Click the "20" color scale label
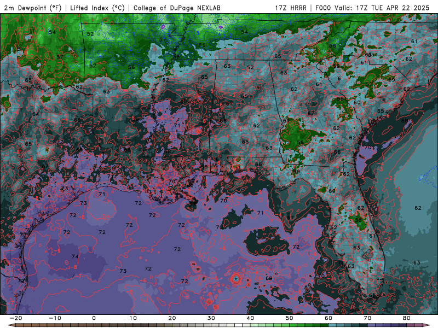This screenshot has height=328, width=438. point(172,318)
